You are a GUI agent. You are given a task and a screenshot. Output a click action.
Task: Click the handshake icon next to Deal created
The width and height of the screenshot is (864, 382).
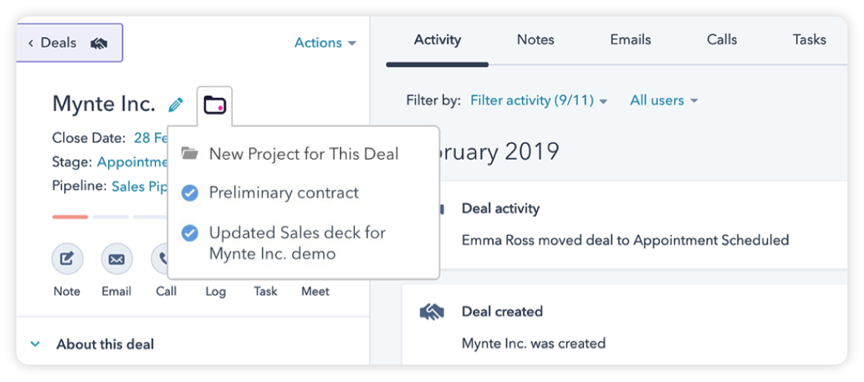(431, 312)
